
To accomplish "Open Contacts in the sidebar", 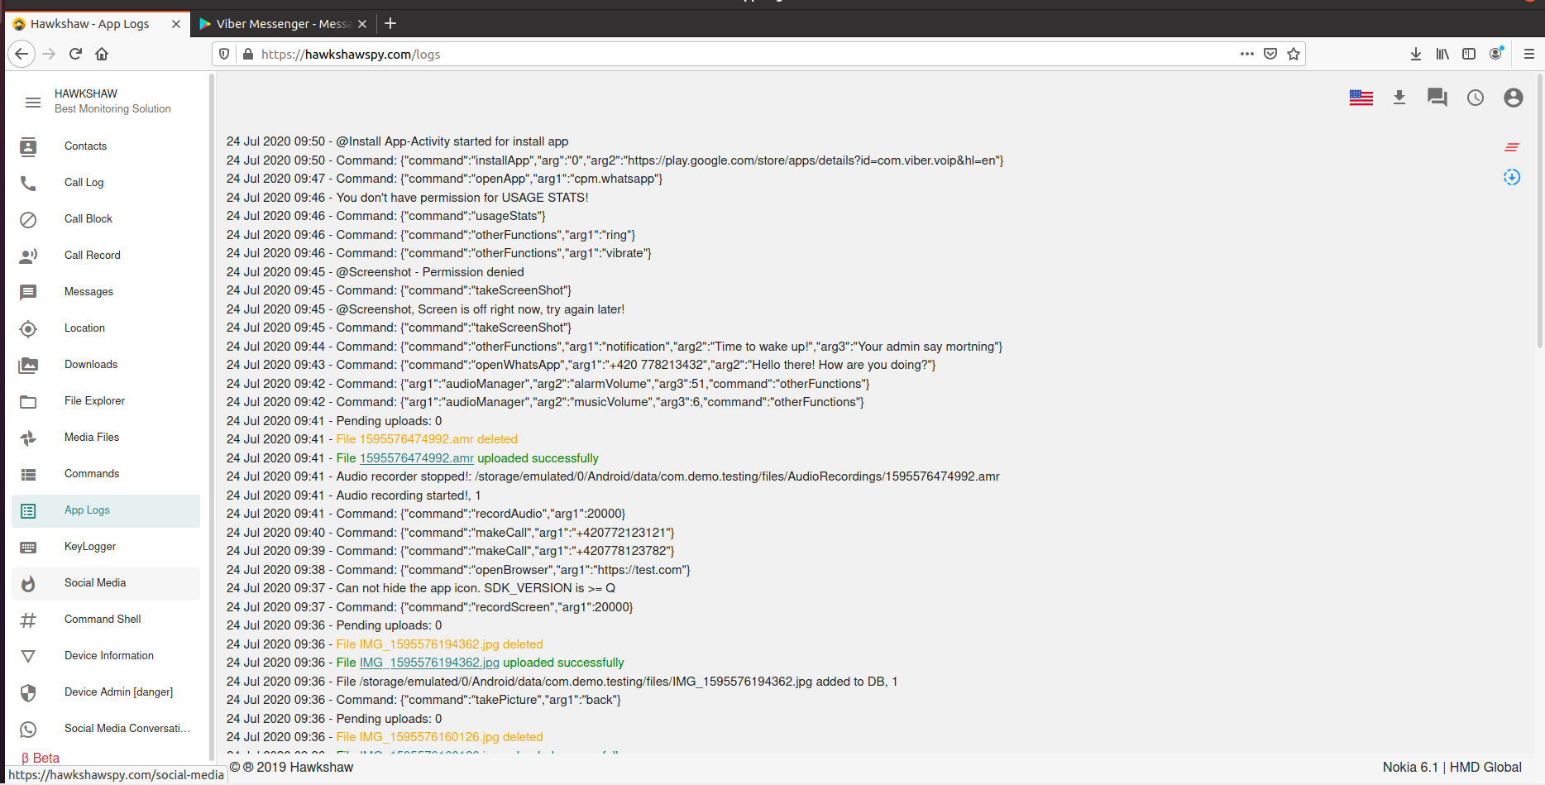I will pos(106,146).
